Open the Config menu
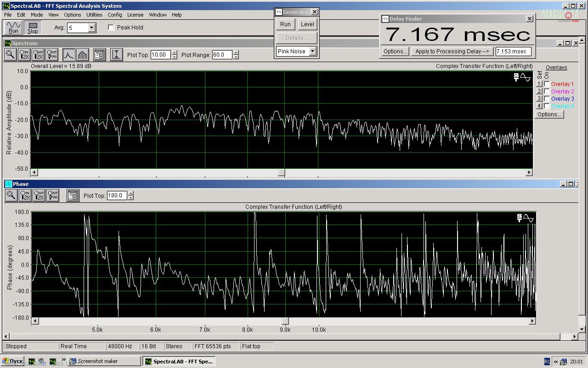This screenshot has height=368, width=588. tap(115, 15)
